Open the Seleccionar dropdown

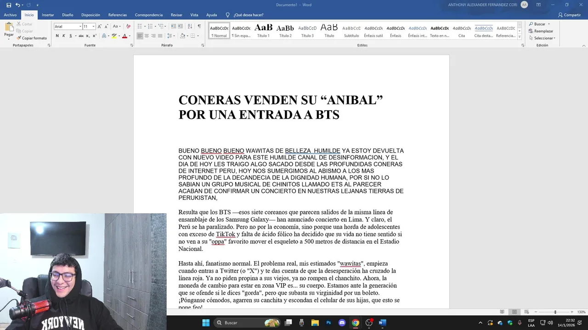tap(542, 38)
